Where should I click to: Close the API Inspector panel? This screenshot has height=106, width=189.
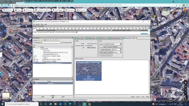72,79
